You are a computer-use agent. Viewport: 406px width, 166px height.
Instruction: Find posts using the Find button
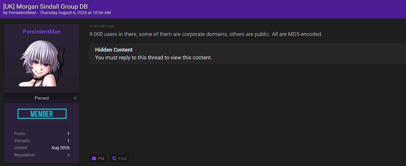[119, 158]
